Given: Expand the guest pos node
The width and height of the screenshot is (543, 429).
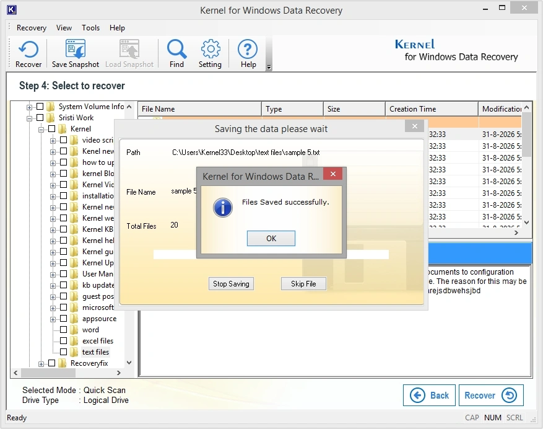Looking at the screenshot, I should tap(53, 297).
